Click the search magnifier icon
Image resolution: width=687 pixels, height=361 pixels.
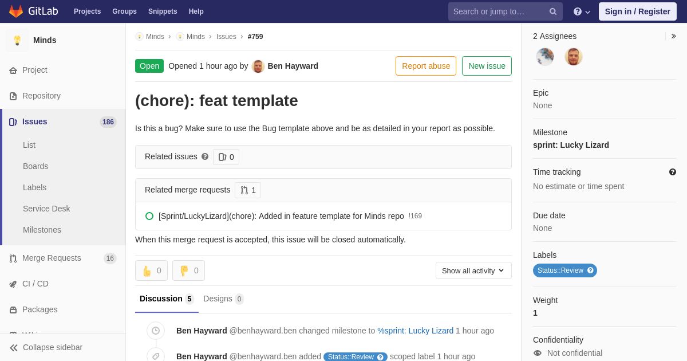pos(552,11)
